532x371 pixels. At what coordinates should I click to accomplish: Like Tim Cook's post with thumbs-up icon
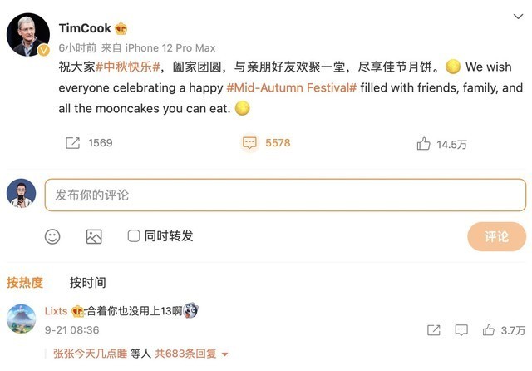tap(424, 144)
